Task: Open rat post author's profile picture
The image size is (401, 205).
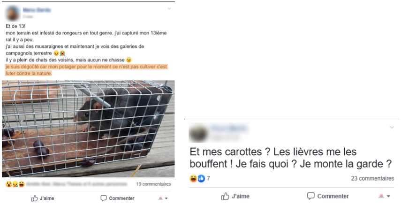Action: coord(13,13)
